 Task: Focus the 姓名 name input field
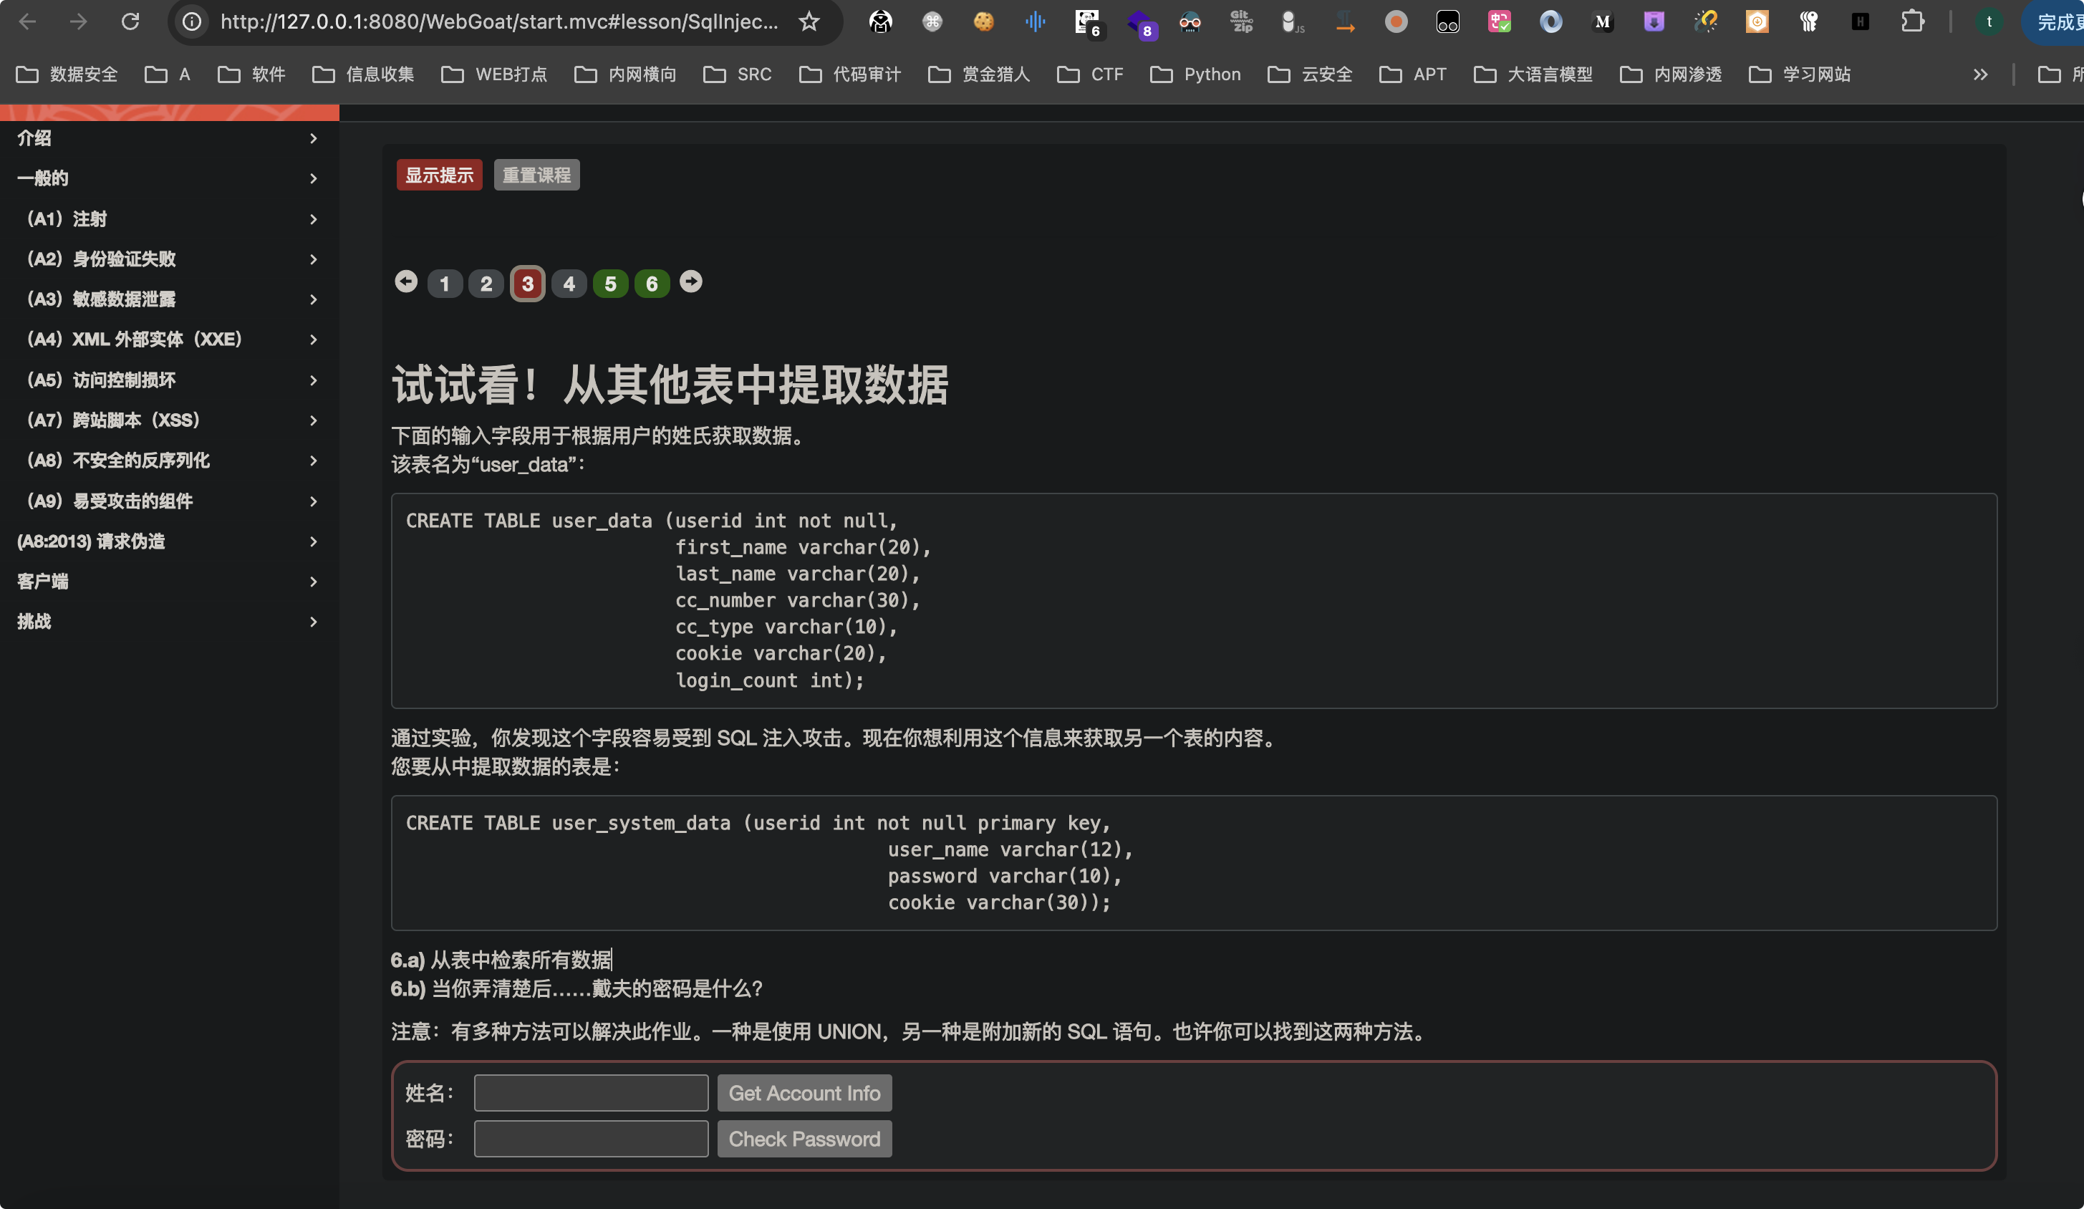590,1093
